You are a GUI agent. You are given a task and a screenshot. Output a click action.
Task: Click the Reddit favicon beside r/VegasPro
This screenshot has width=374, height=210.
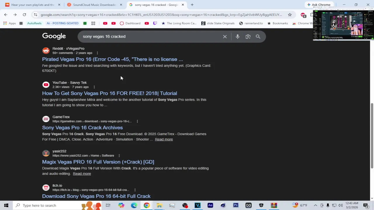tap(46, 50)
